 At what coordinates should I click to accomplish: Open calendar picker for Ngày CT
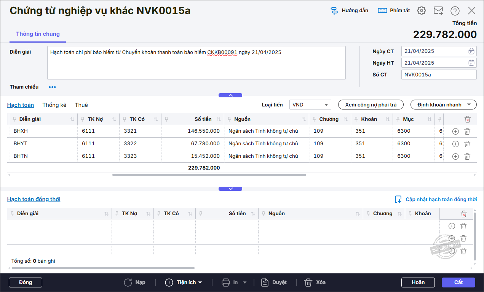click(x=471, y=51)
